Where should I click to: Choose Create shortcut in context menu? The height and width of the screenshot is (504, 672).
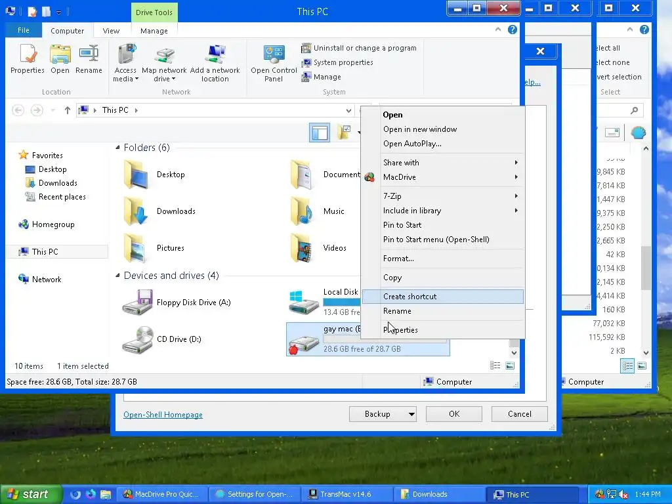pyautogui.click(x=443, y=297)
